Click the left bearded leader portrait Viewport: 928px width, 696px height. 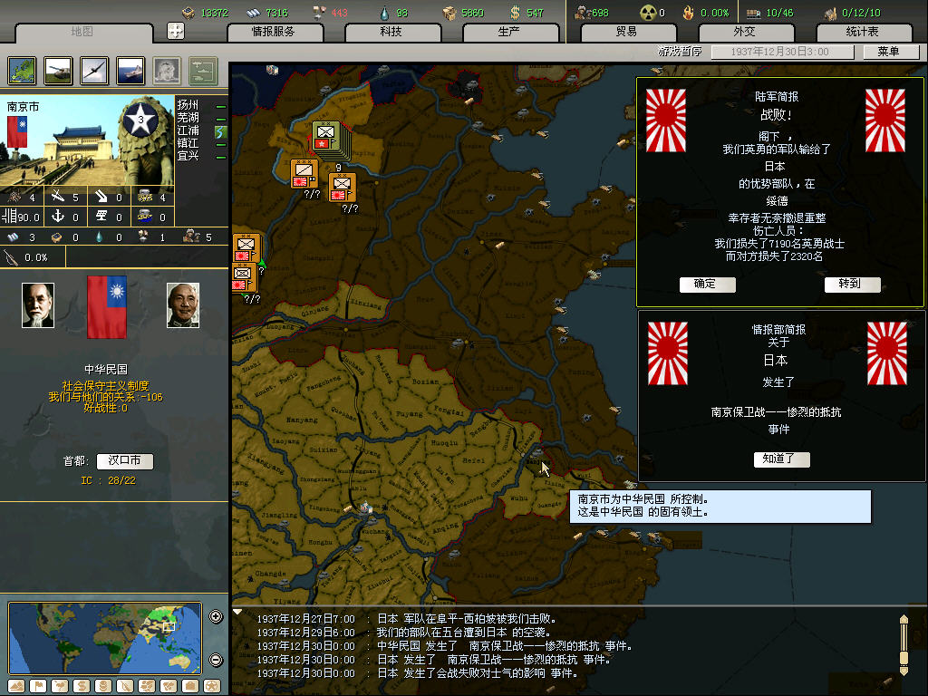[38, 304]
